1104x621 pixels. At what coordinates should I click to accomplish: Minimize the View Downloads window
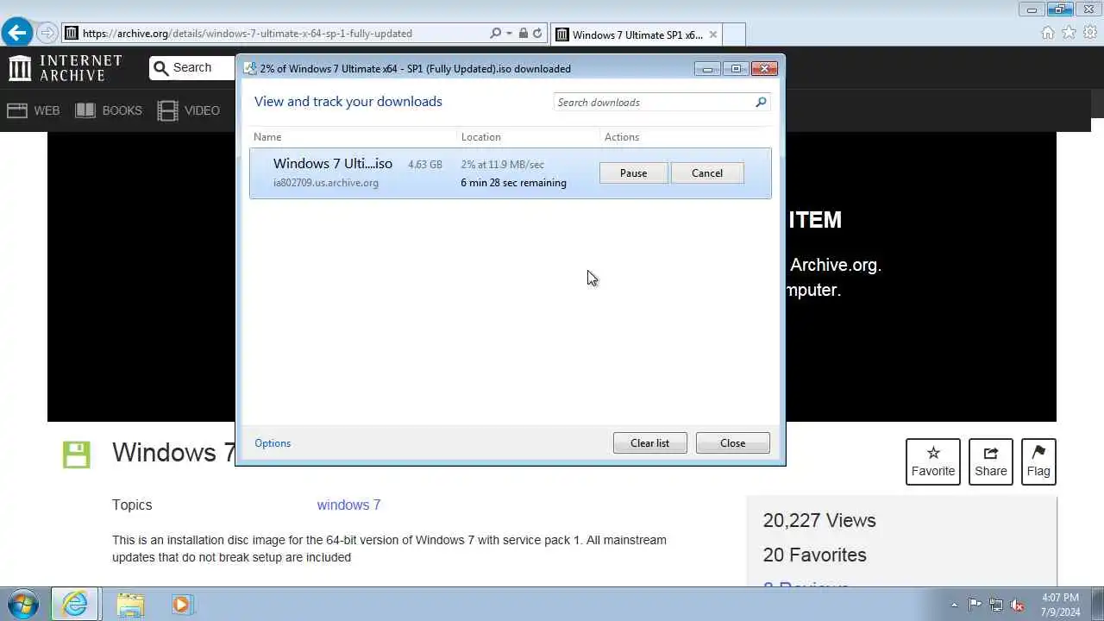point(707,69)
